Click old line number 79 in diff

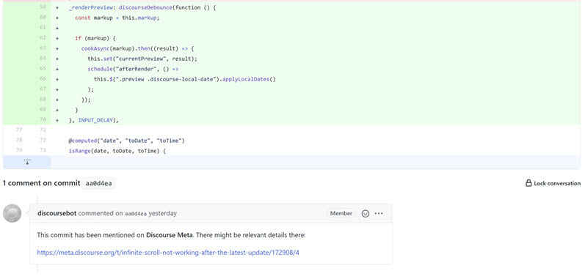pyautogui.click(x=18, y=151)
